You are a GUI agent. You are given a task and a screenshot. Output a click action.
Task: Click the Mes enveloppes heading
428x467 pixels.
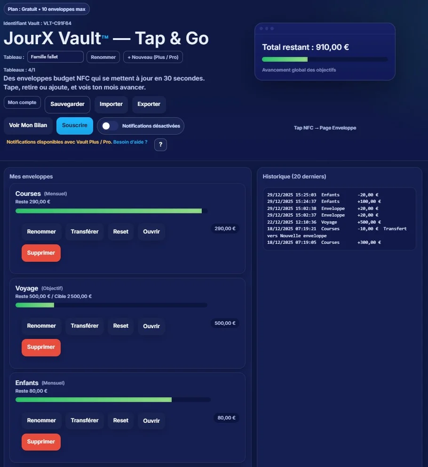pos(31,177)
